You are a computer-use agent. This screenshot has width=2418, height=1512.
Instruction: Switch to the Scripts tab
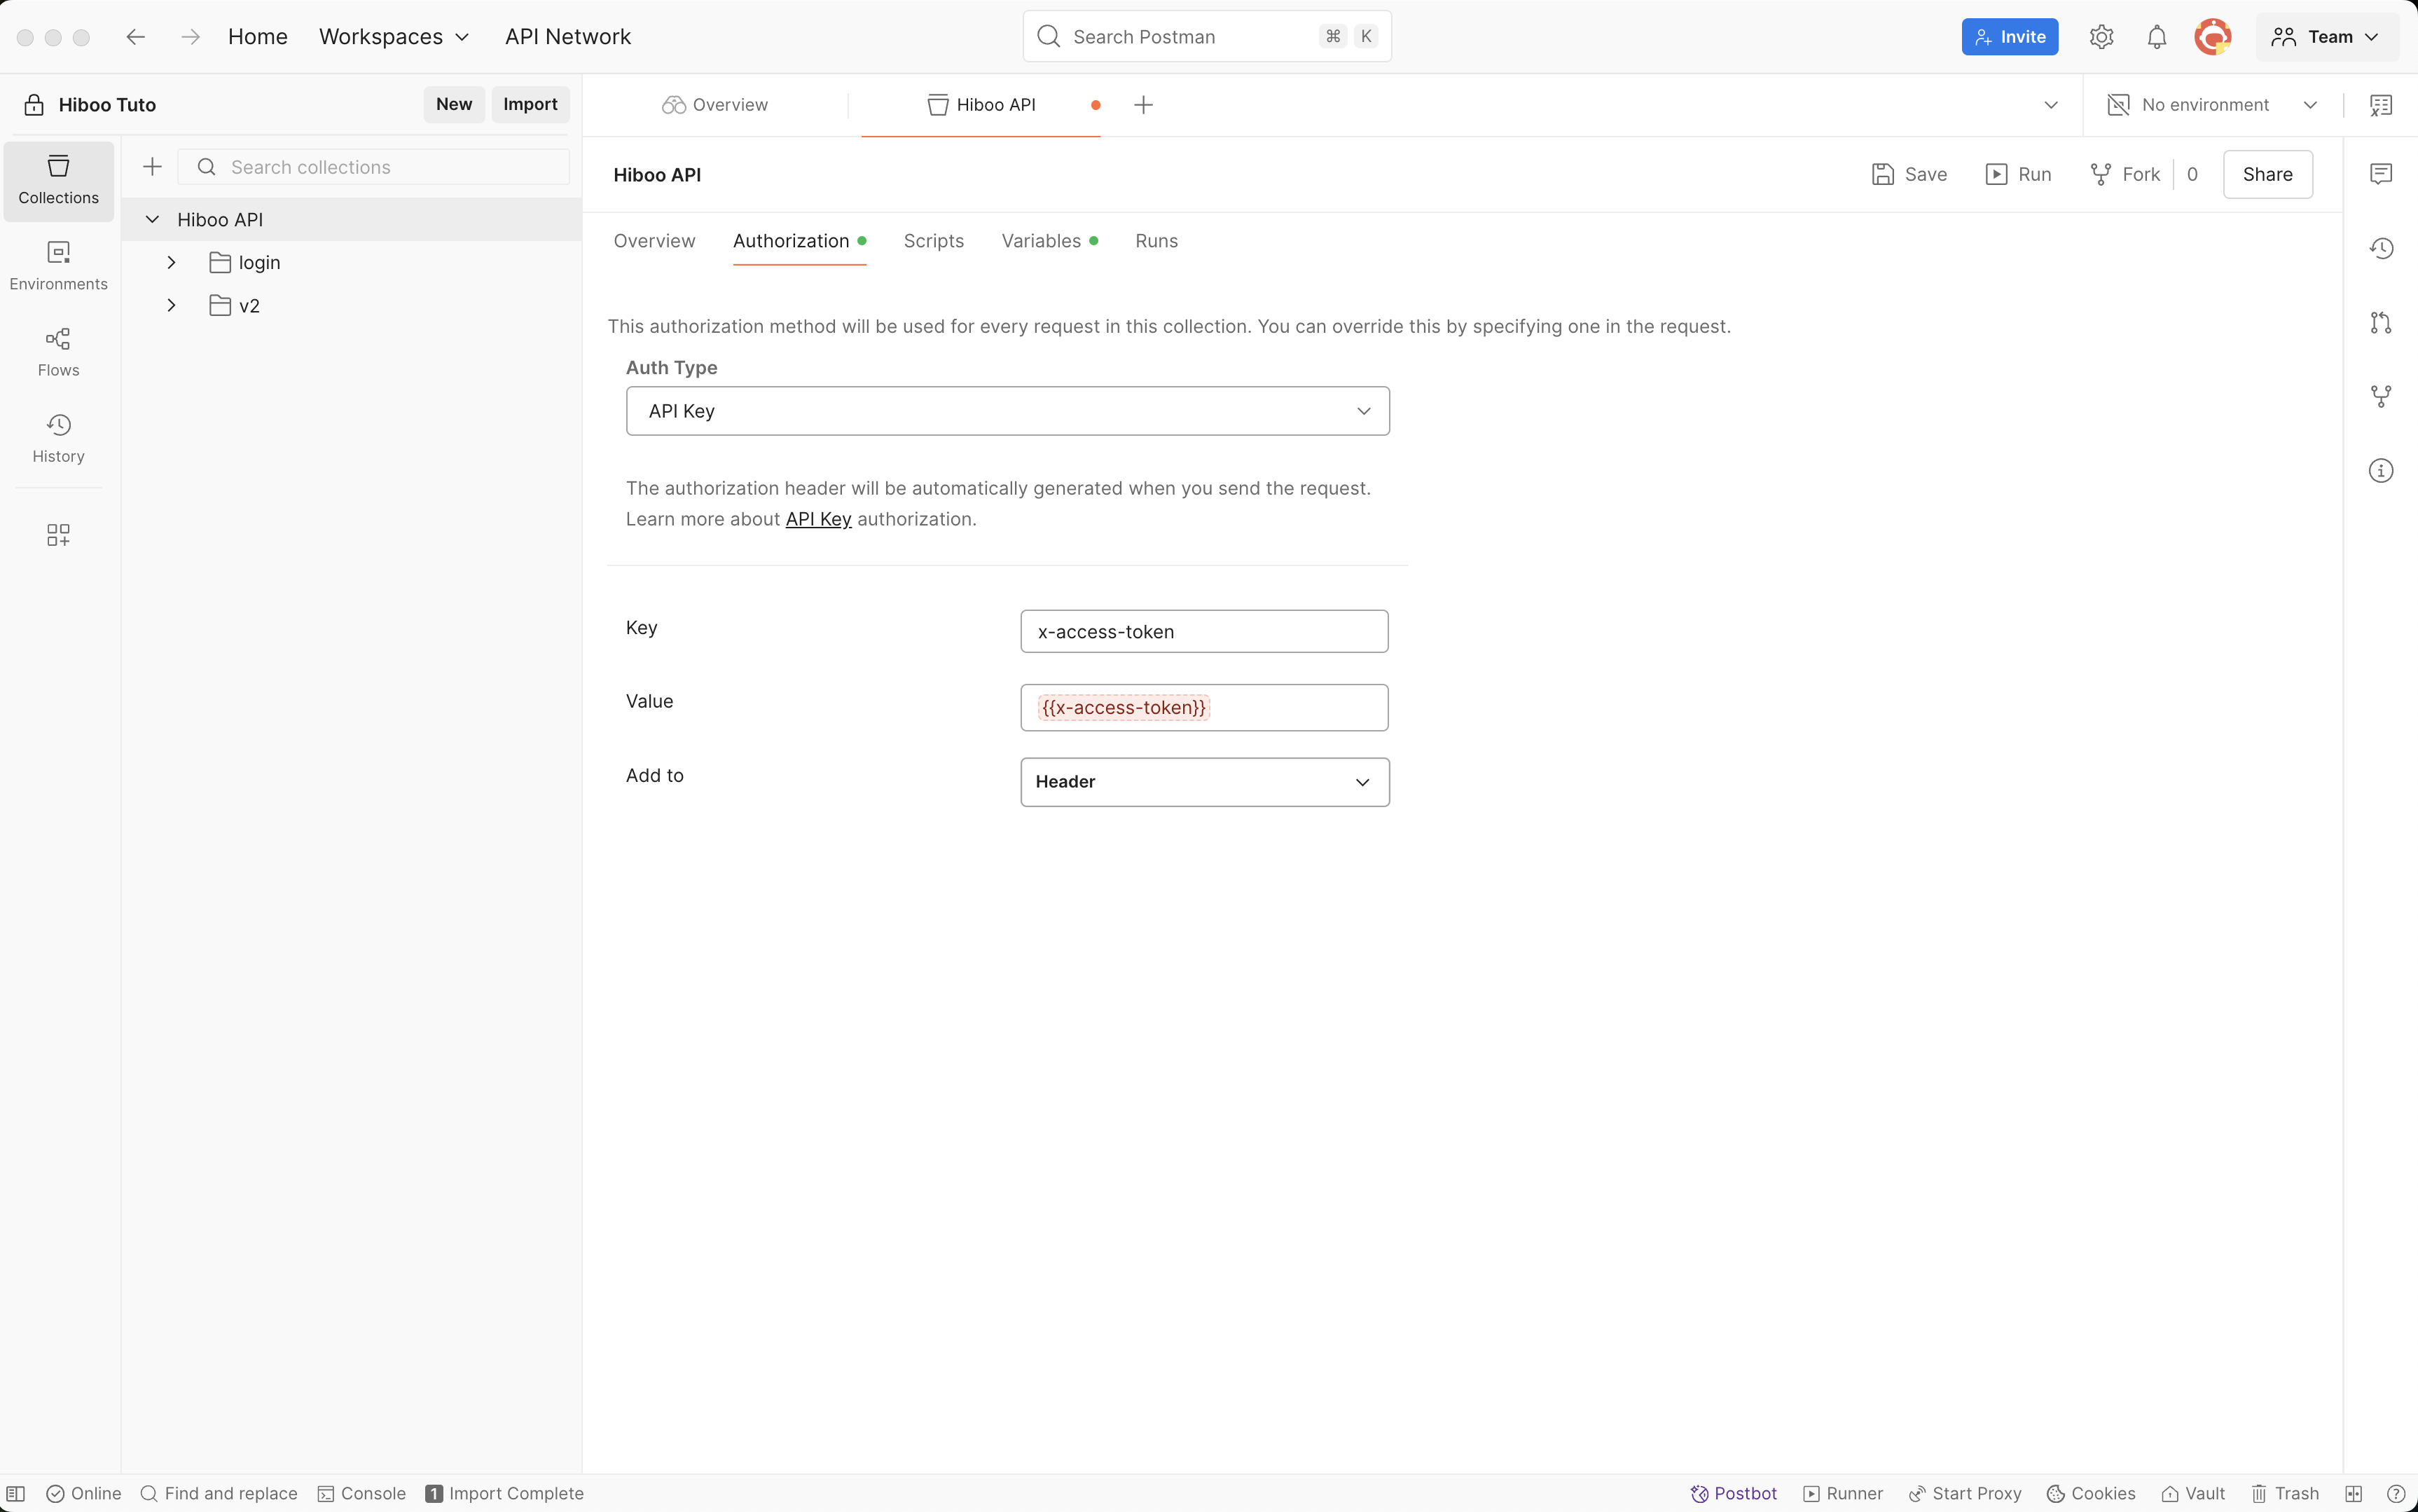point(934,241)
